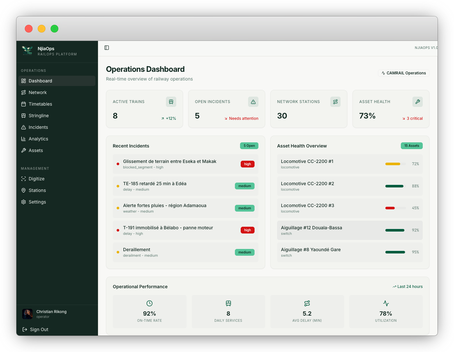Click the 15 Assets badge
The height and width of the screenshot is (352, 454).
coord(411,146)
